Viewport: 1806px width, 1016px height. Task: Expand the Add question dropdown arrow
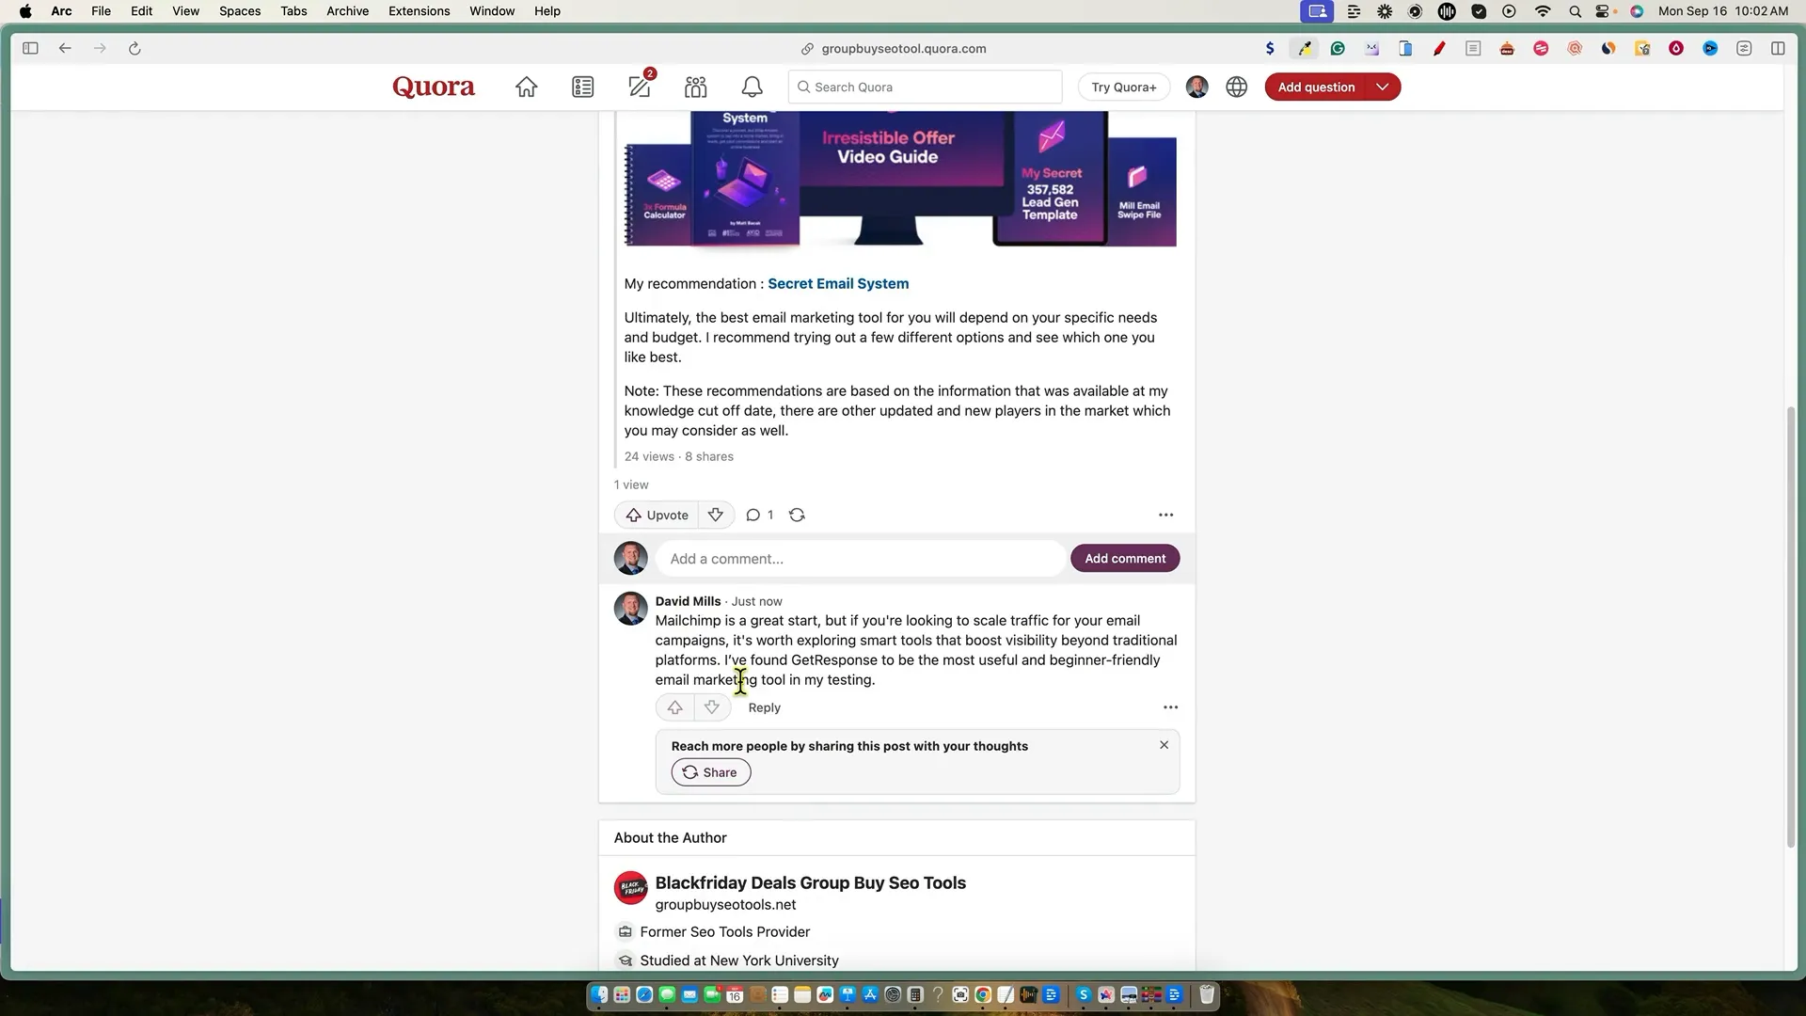1382,87
